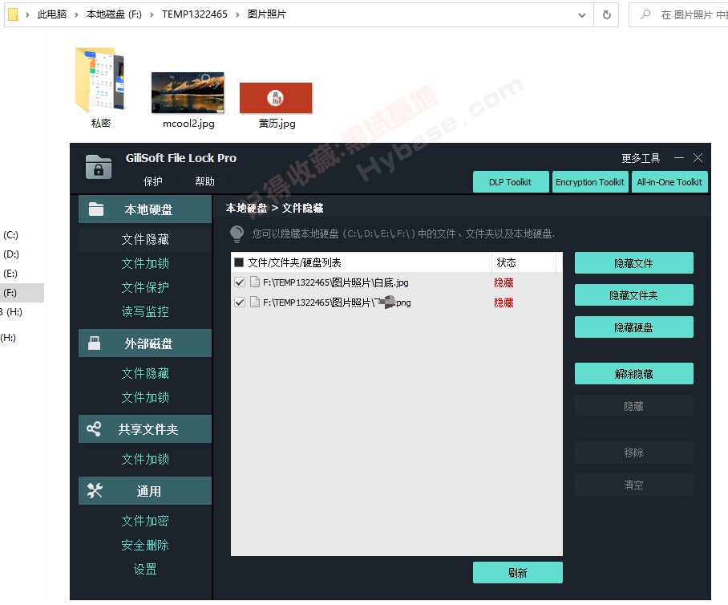This screenshot has width=728, height=605.
Task: Expand the chevron after 此电脑 in path
Action: (x=76, y=14)
